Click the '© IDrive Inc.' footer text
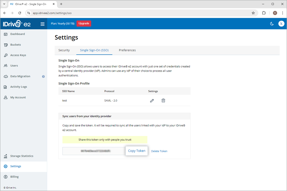The height and width of the screenshot is (191, 287). pos(10,188)
